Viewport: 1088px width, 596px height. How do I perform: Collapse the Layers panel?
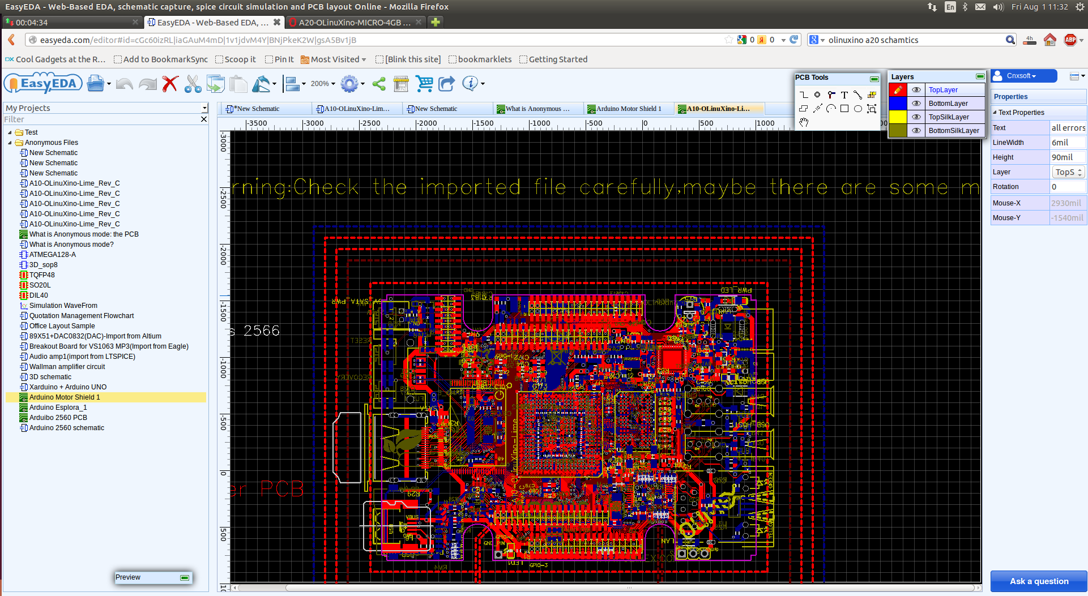point(980,76)
